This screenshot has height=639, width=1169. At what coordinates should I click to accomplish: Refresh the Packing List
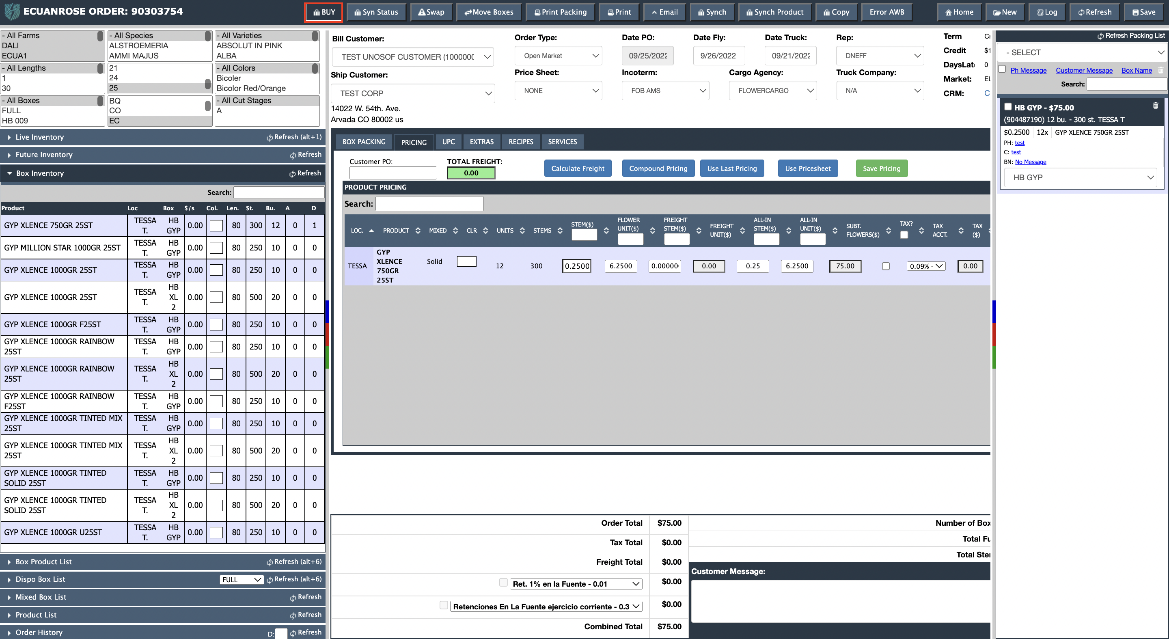pyautogui.click(x=1130, y=35)
